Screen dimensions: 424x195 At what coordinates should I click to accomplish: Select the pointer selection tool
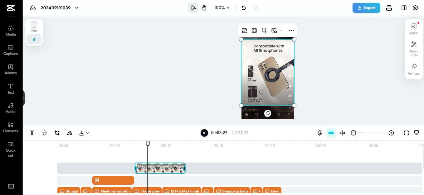tap(193, 8)
